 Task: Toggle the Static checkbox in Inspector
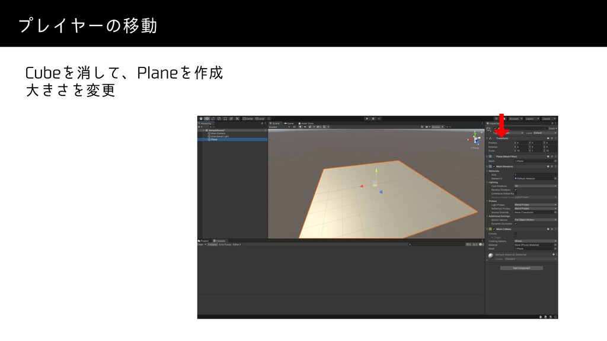[x=547, y=128]
